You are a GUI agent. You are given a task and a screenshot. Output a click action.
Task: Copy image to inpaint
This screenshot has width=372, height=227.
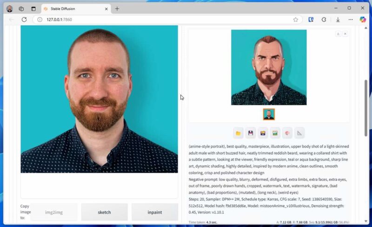154,212
